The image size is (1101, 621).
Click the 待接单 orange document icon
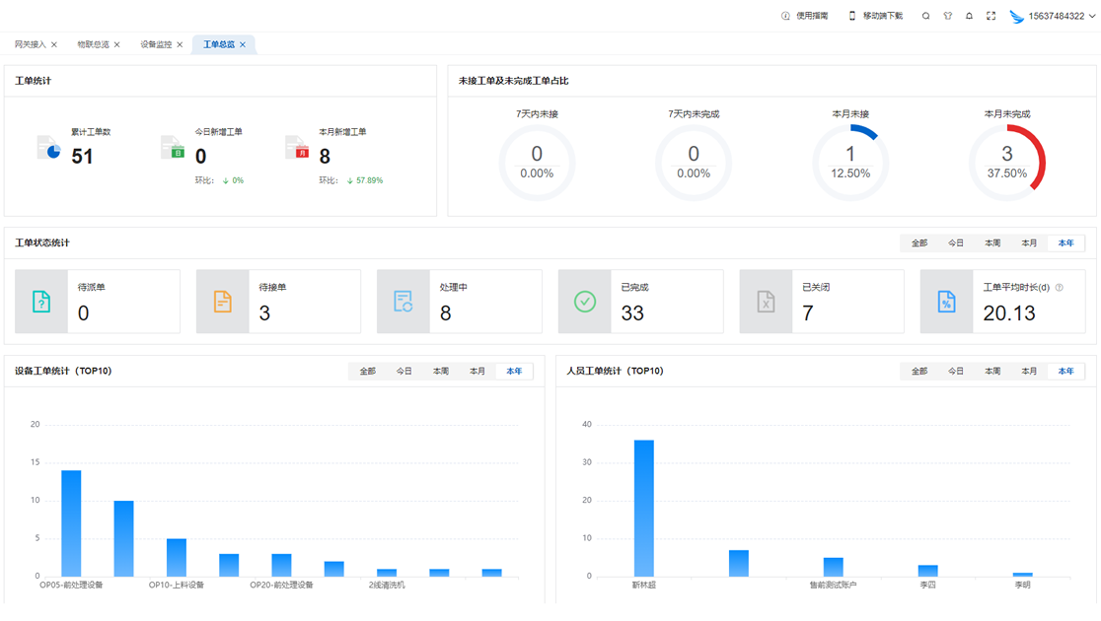pyautogui.click(x=222, y=302)
